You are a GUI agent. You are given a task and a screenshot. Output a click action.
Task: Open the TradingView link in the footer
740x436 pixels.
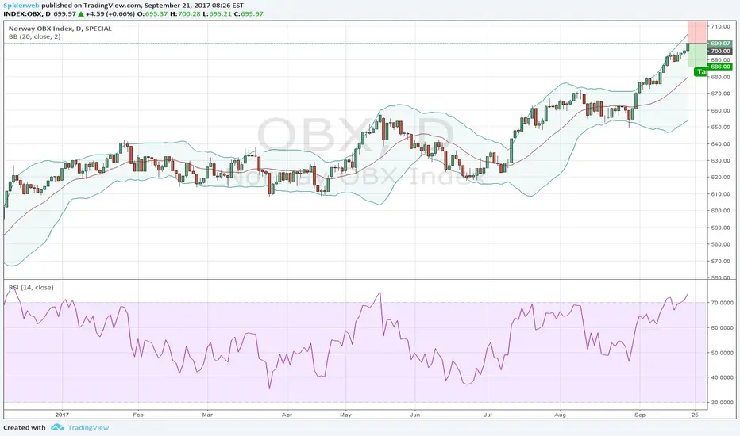pyautogui.click(x=88, y=427)
